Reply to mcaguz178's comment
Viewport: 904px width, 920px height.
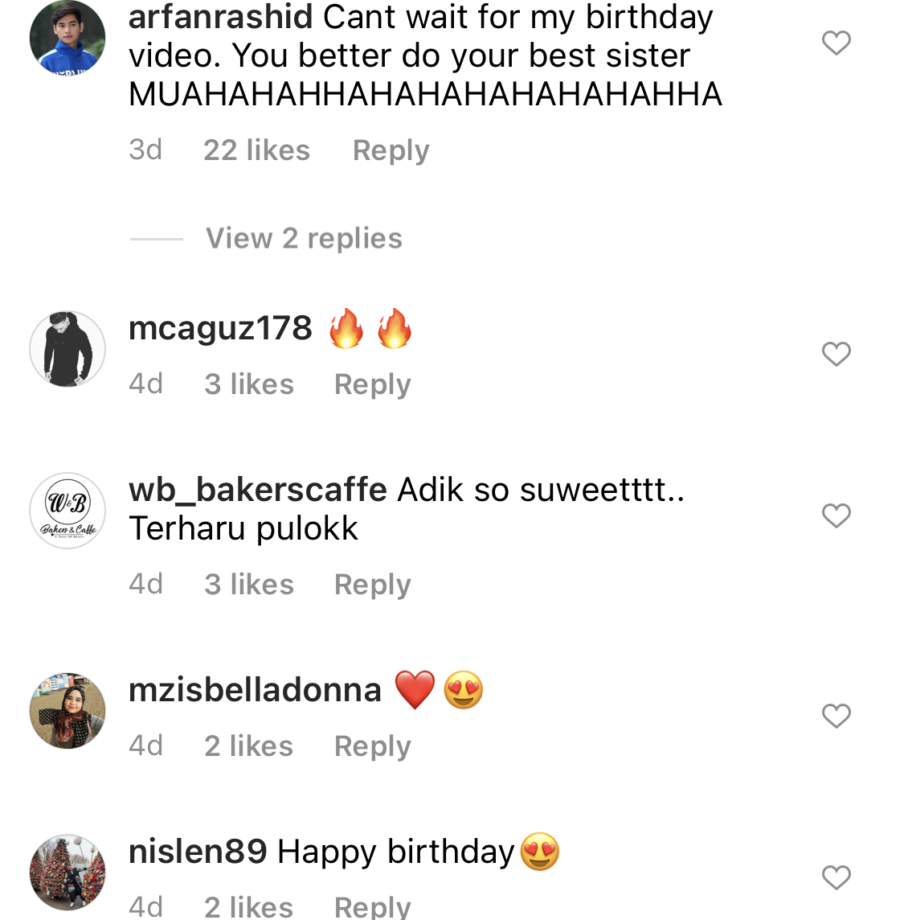point(372,384)
